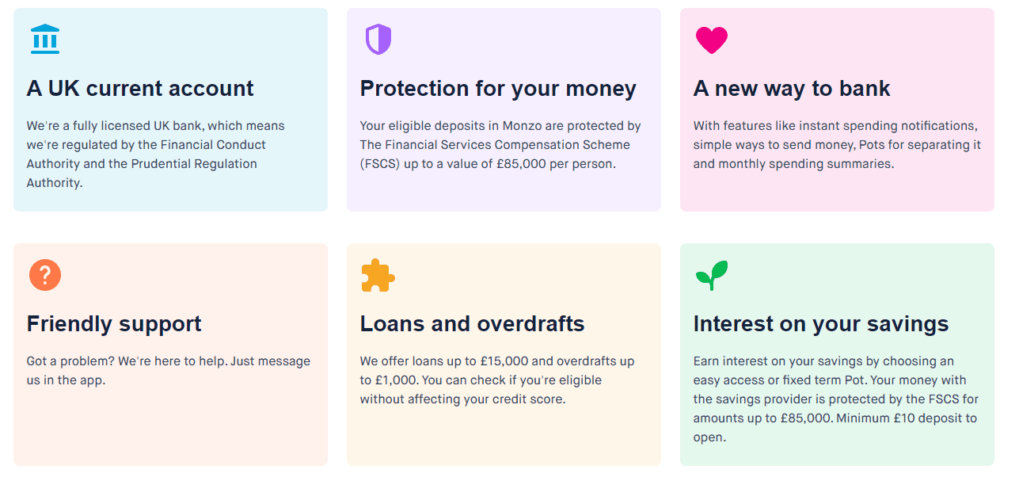Screen dimensions: 1019x481
Task: Click blank area of the cream loans card
Action: pyautogui.click(x=504, y=437)
